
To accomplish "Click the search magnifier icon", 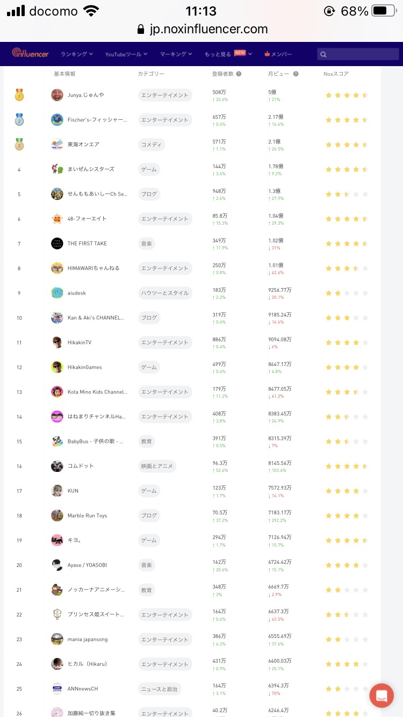I will (x=323, y=54).
